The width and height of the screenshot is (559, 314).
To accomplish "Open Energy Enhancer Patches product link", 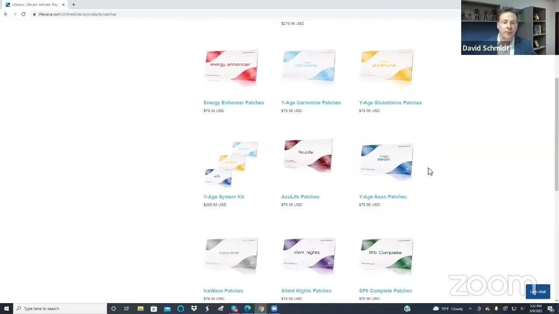I will 234,102.
